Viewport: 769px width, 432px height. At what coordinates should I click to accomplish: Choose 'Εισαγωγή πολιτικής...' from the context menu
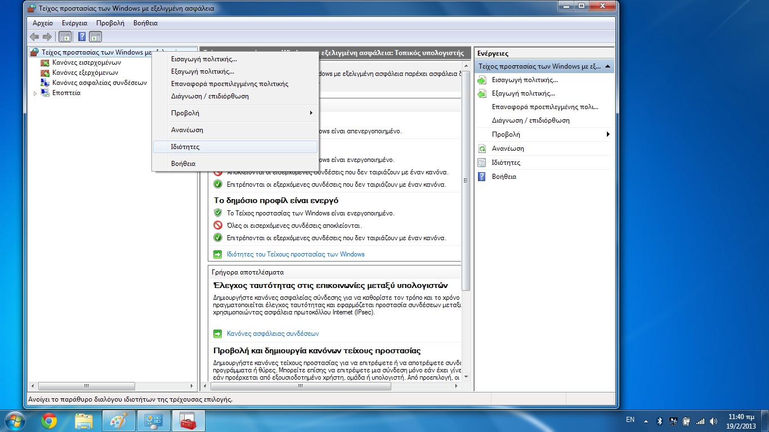235,59
